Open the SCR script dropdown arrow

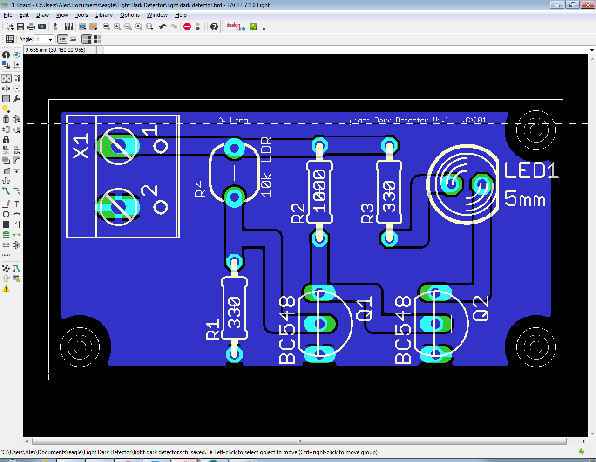click(x=85, y=29)
